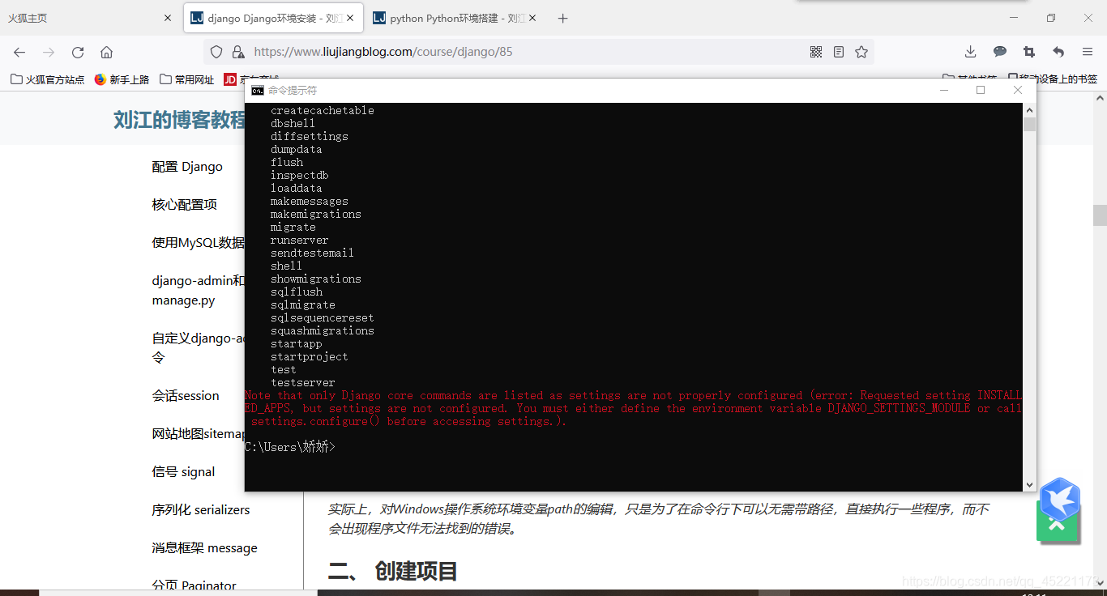Click the command prompt scrollbar thumb
Image resolution: width=1107 pixels, height=596 pixels.
tap(1029, 124)
